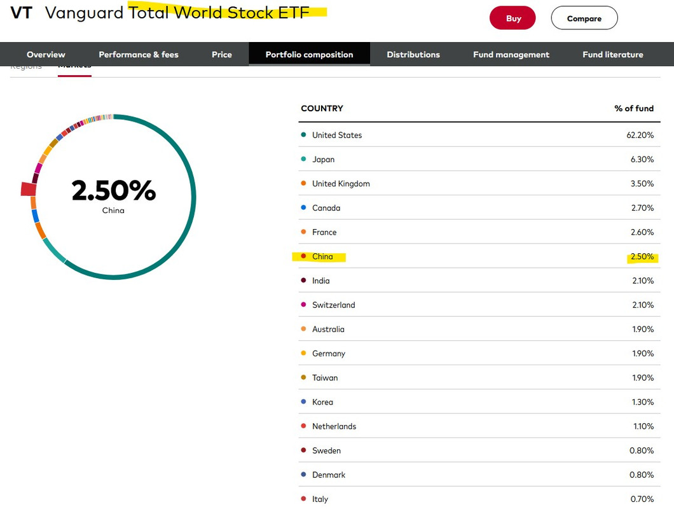
Task: Select the Netherlands row label
Action: tap(334, 426)
